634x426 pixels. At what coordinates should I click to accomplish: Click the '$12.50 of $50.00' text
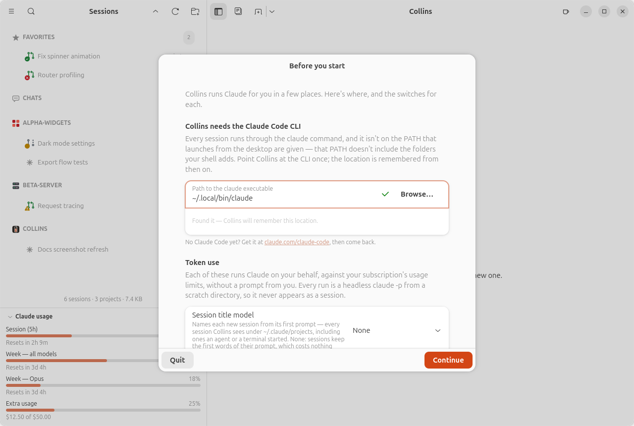(28, 417)
